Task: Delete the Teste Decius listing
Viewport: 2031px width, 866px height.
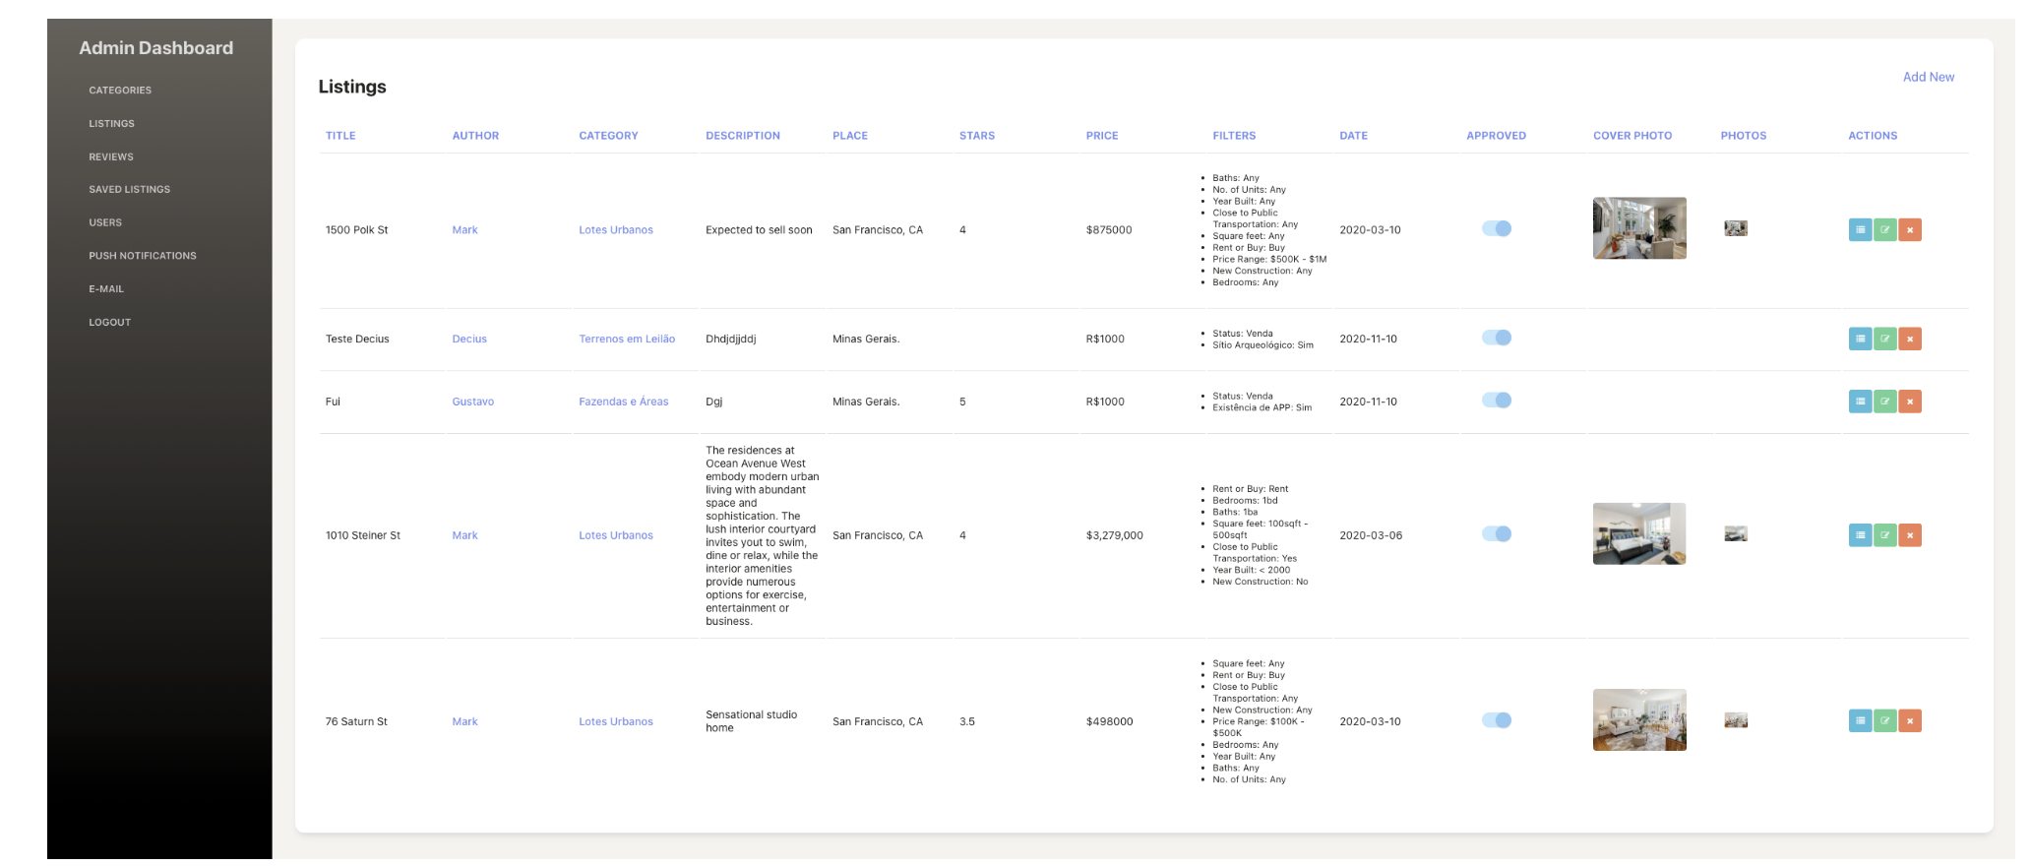Action: click(1909, 340)
